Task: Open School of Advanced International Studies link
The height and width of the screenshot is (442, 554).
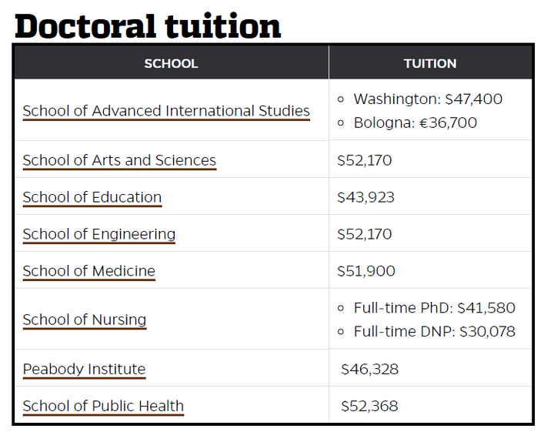Action: [166, 111]
